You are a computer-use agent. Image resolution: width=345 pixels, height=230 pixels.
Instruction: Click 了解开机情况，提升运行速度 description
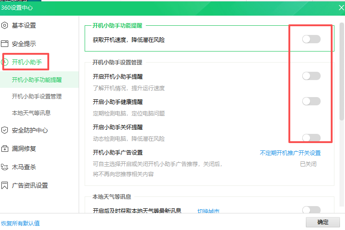pos(129,88)
